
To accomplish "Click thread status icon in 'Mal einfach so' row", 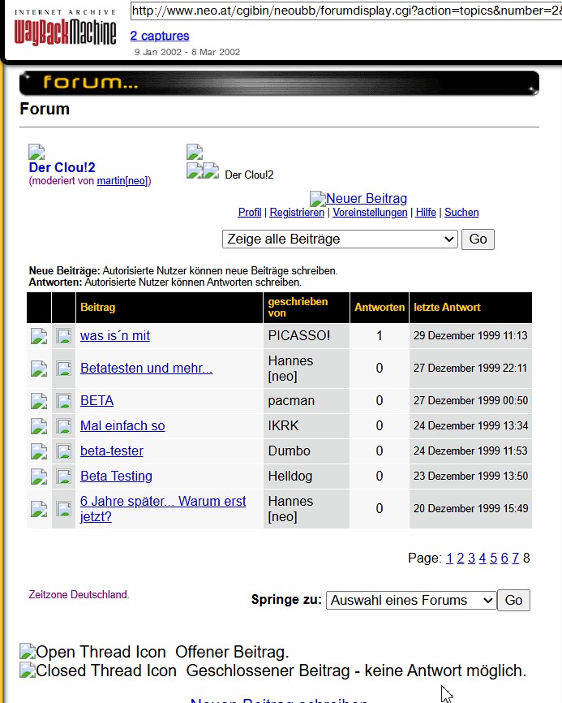I will (39, 425).
